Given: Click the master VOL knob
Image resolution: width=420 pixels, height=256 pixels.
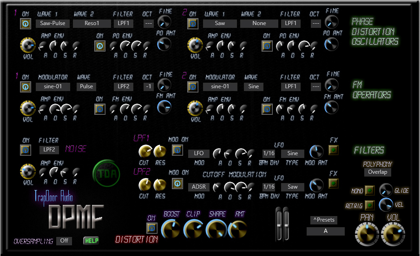Looking at the screenshot, I should (393, 234).
